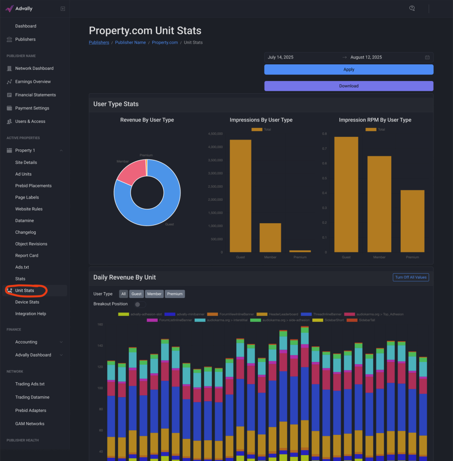
Task: Collapse the sidebar with the collapse icon
Action: tap(63, 9)
